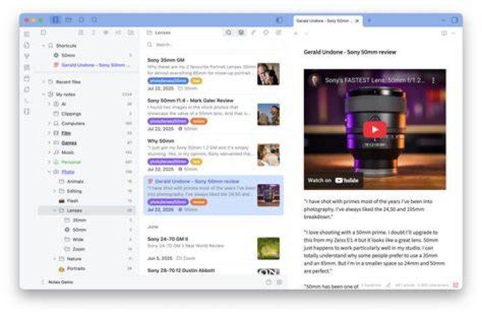The height and width of the screenshot is (315, 482).
Task: Select the Animals folder
Action: coord(86,182)
